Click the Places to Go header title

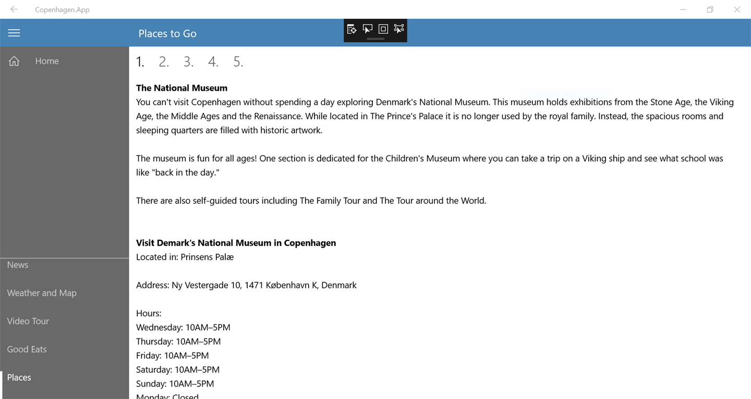pos(167,33)
